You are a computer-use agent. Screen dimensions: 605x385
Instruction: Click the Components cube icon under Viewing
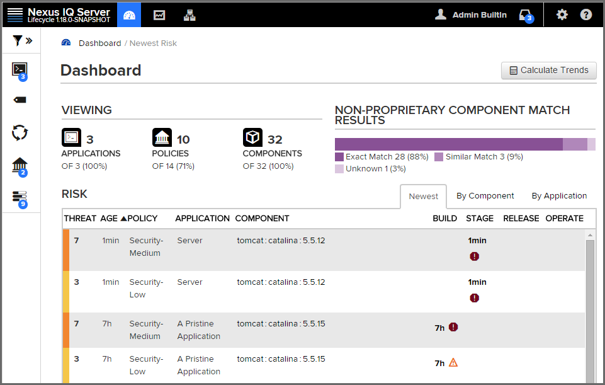tap(252, 137)
